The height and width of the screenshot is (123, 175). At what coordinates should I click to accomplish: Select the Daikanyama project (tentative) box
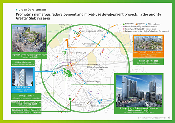[x=26, y=111]
